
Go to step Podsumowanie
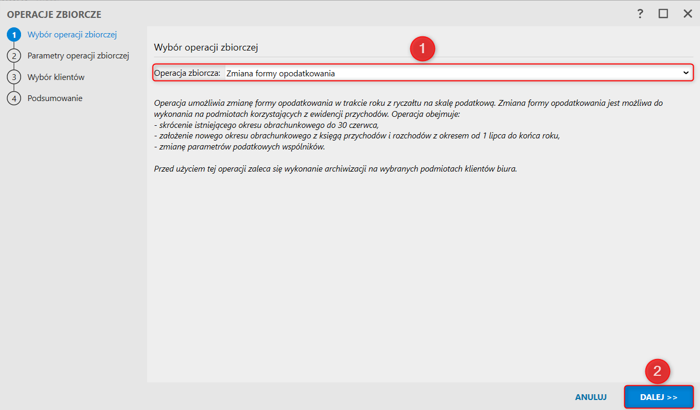pos(55,98)
